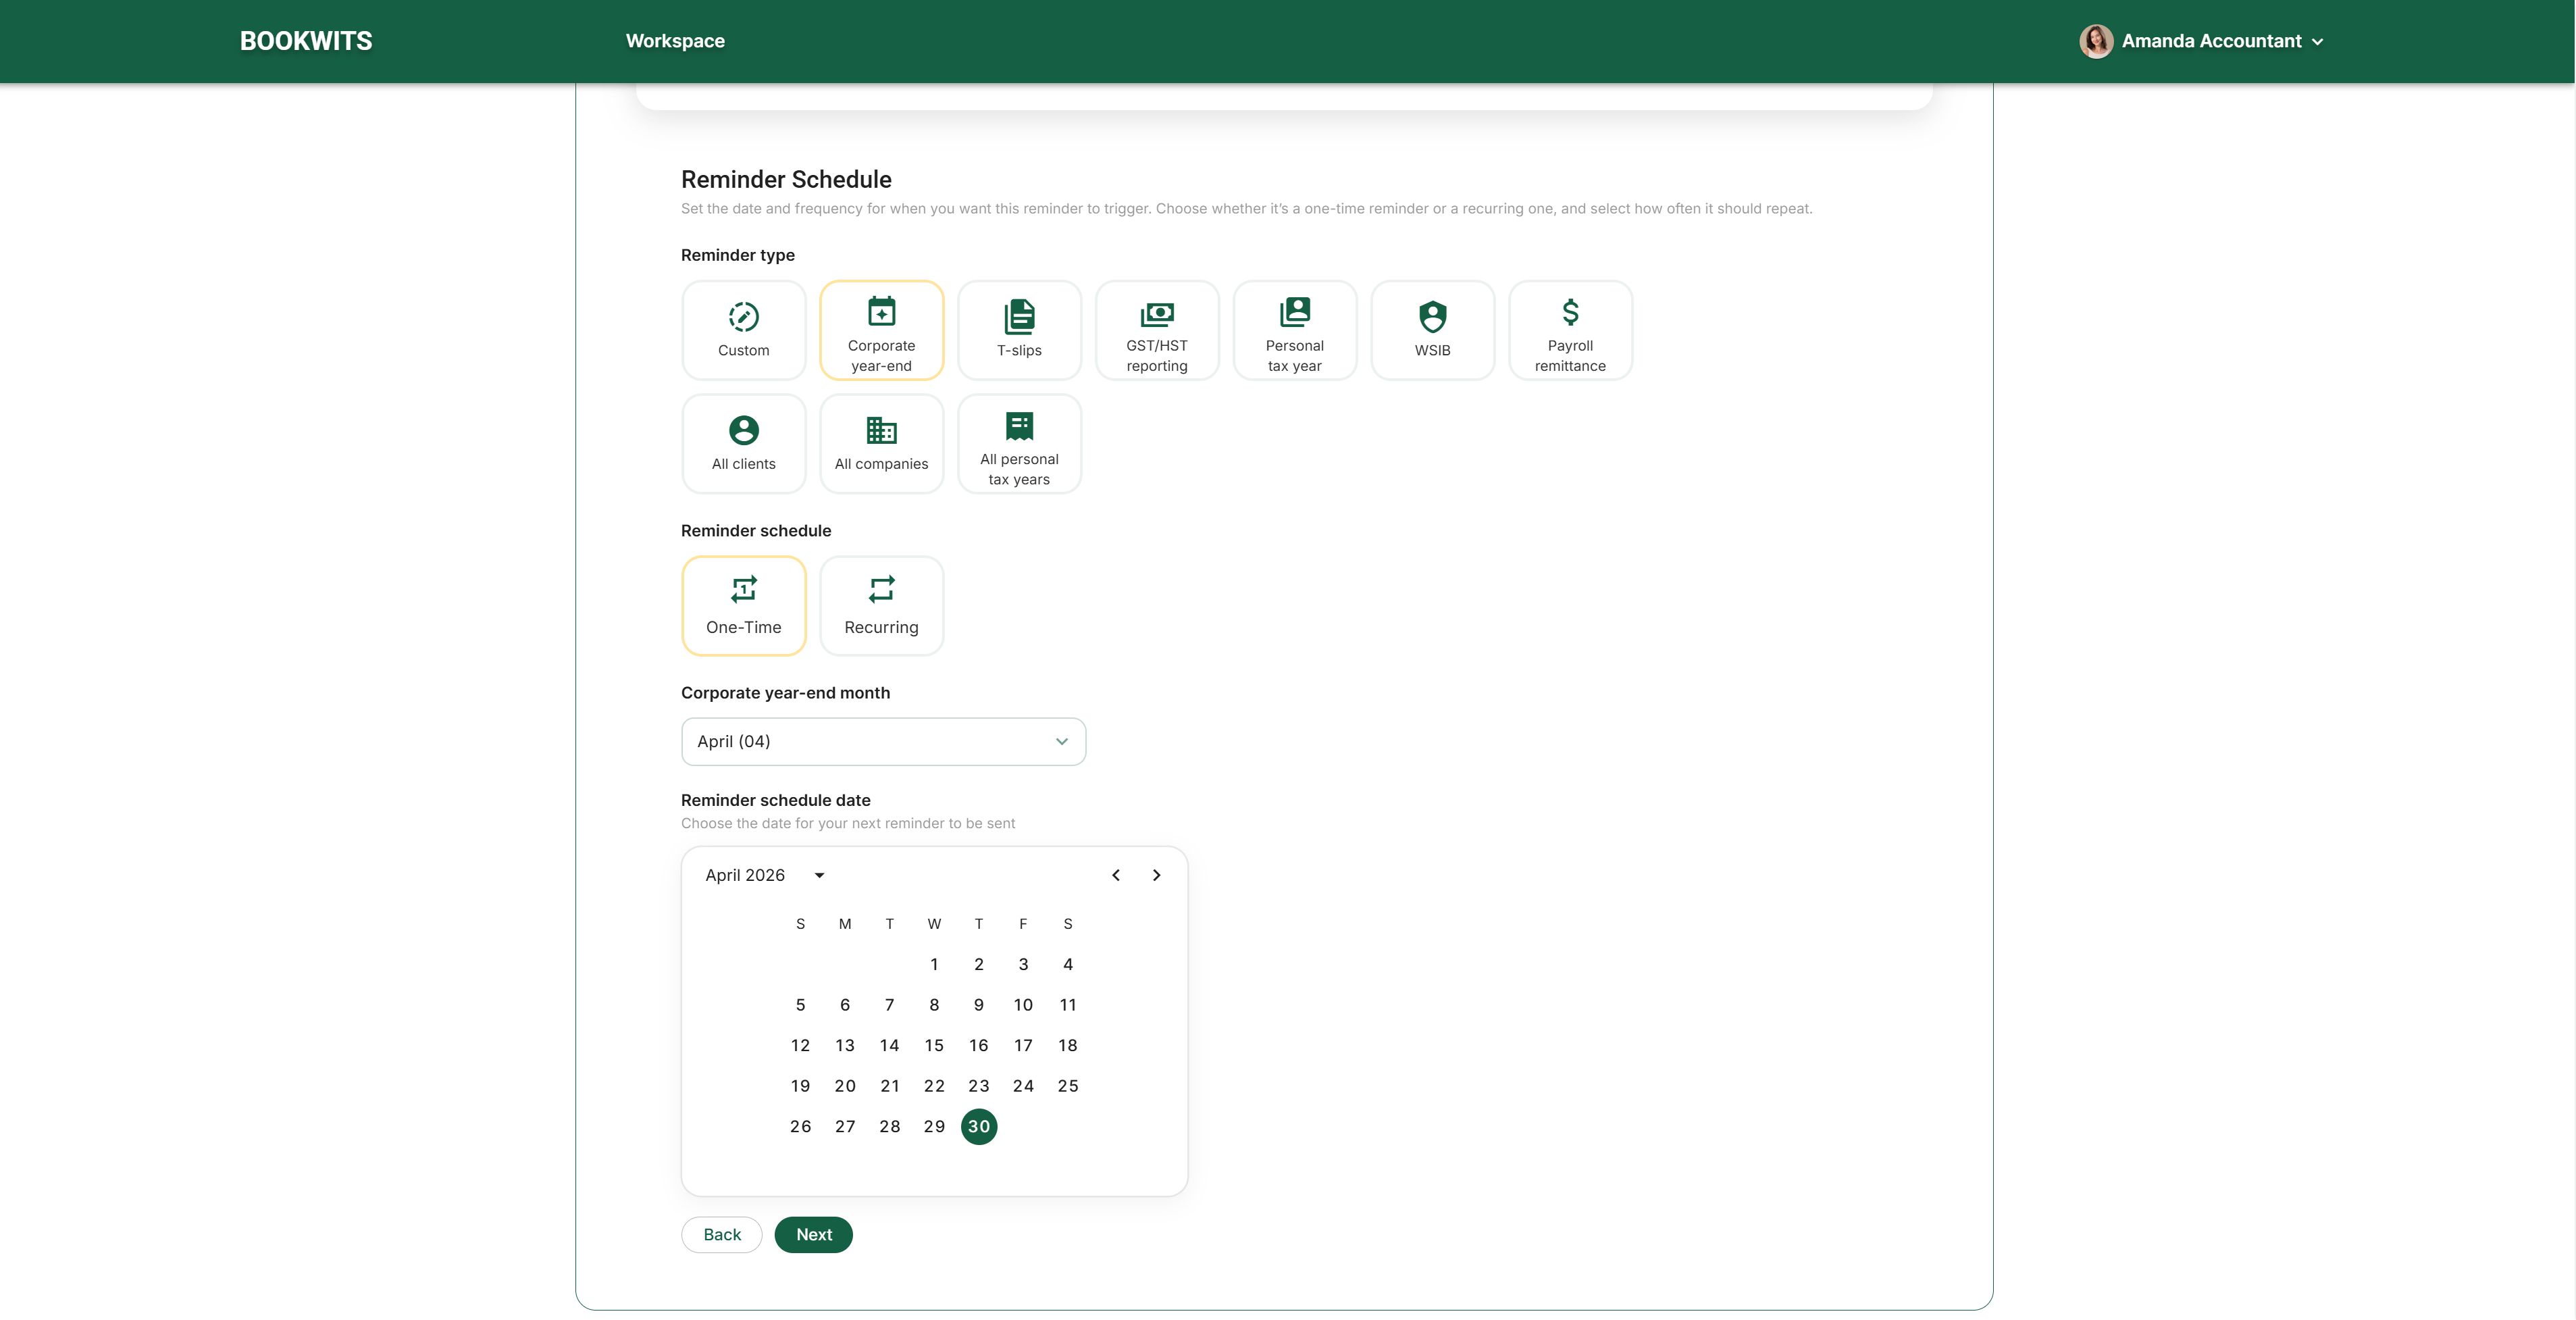The width and height of the screenshot is (2576, 1320).
Task: Choose the All companies building icon
Action: tap(881, 431)
